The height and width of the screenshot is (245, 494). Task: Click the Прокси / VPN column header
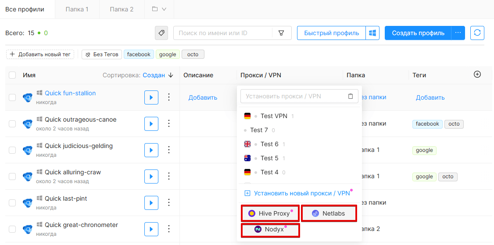261,75
